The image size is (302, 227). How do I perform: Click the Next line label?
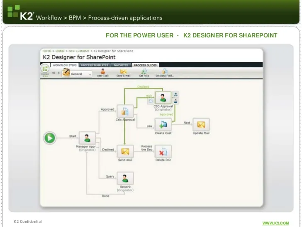click(x=187, y=123)
